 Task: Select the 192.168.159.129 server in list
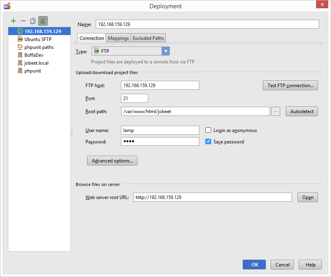pyautogui.click(x=39, y=31)
